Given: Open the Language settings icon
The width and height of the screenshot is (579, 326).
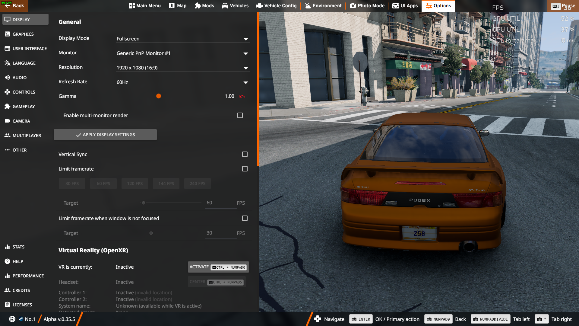Looking at the screenshot, I should coord(8,63).
